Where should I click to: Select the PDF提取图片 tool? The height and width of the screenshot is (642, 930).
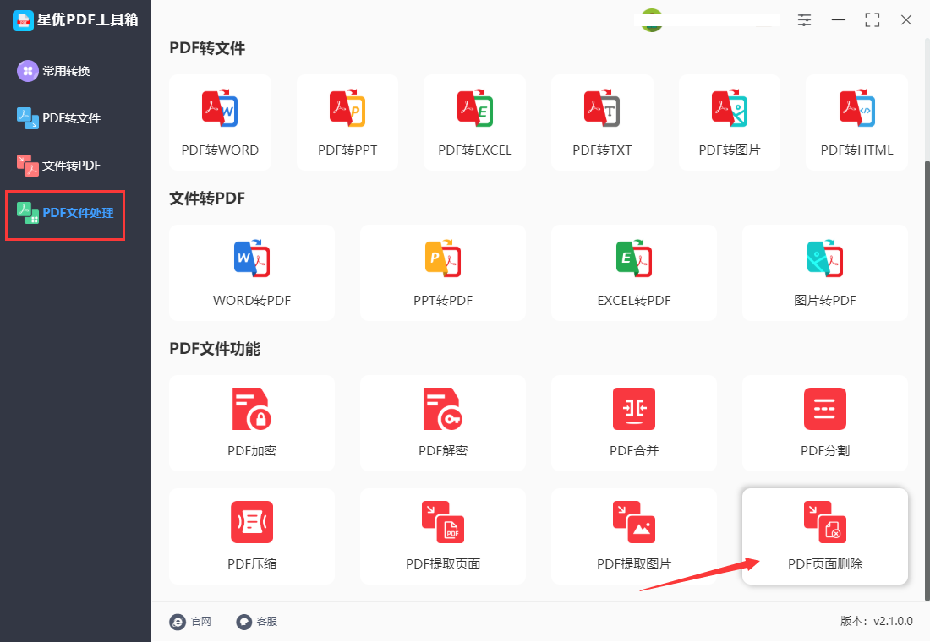pos(634,536)
